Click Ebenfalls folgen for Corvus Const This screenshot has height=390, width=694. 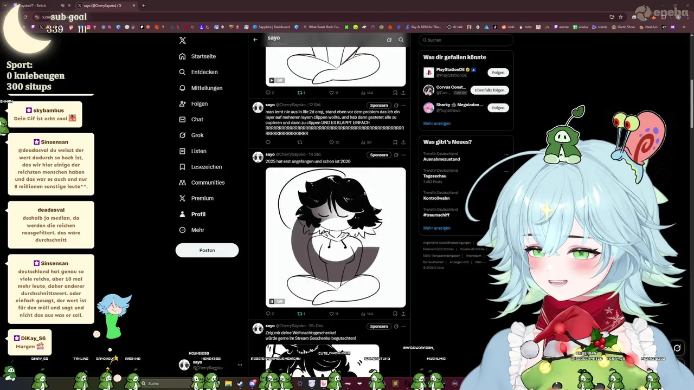coord(490,90)
